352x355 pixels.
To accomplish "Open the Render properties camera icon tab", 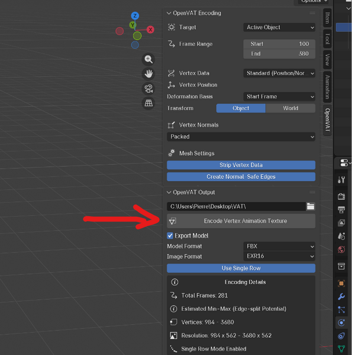I will [341, 196].
